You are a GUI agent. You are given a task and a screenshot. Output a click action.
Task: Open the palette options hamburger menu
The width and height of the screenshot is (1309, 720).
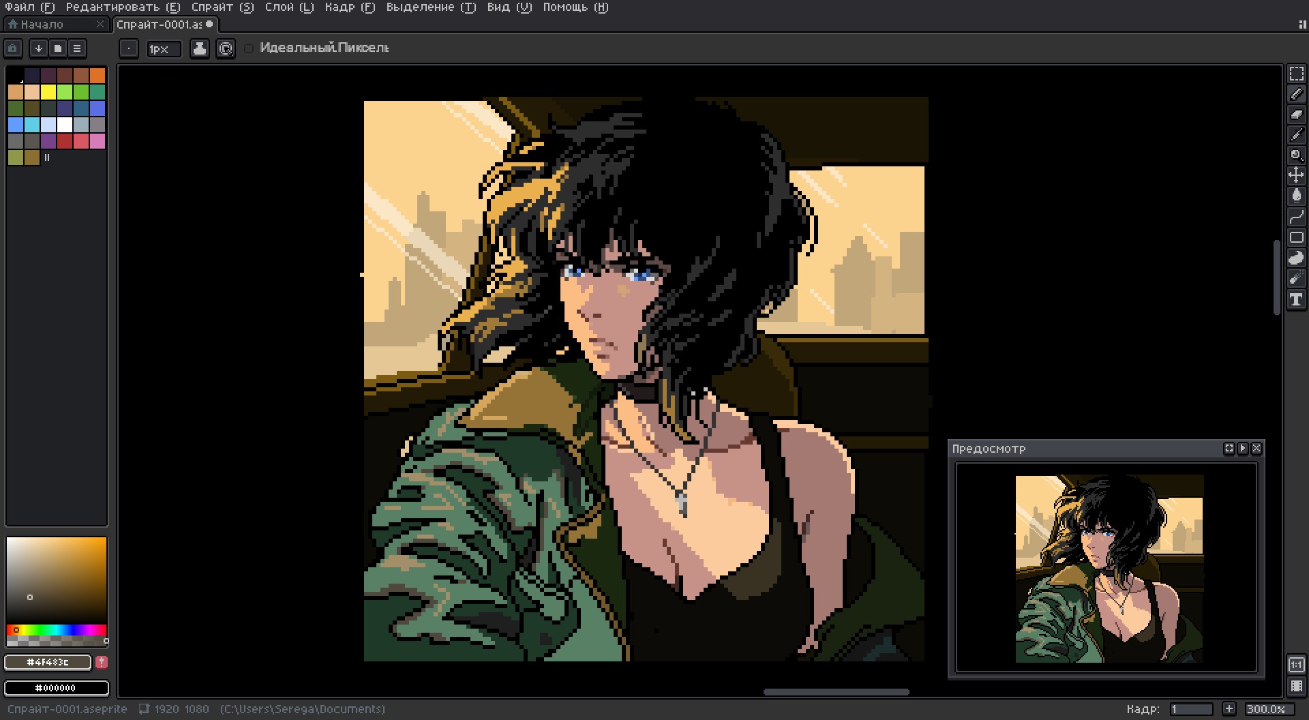77,48
